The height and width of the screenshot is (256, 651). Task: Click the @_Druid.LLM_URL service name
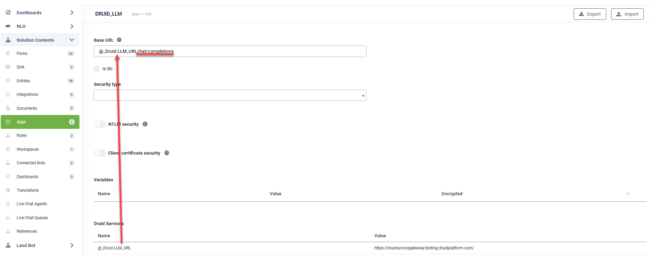(114, 248)
